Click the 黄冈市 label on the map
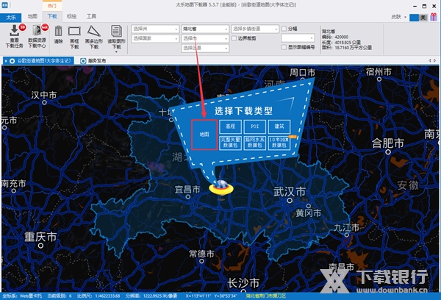The image size is (441, 300). (308, 213)
